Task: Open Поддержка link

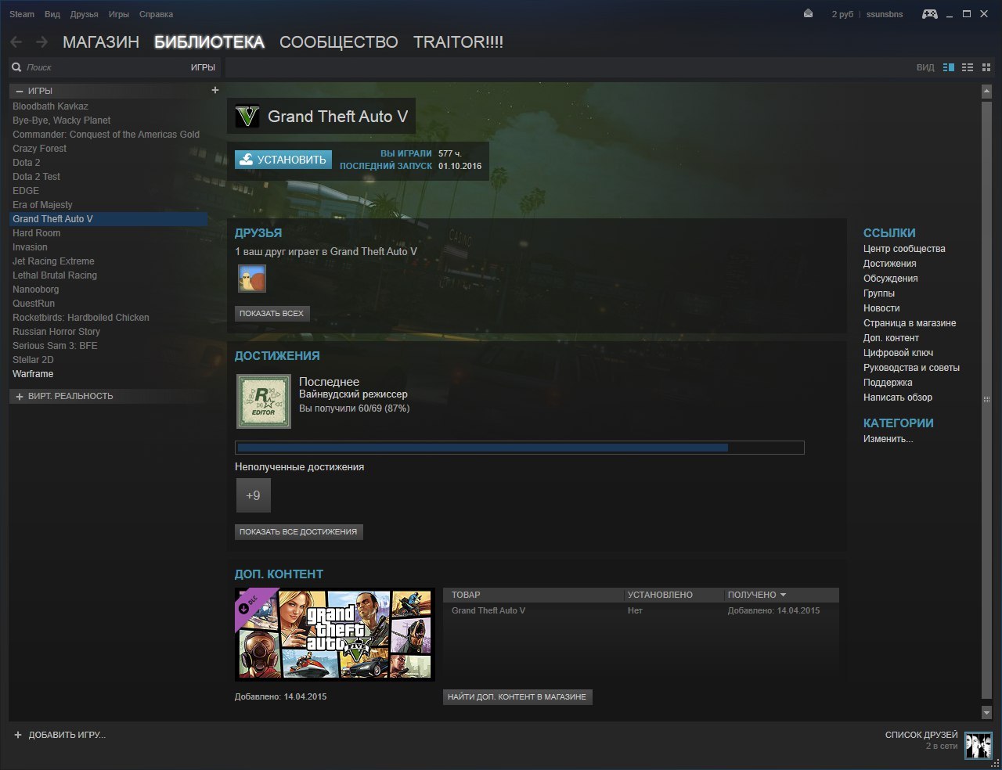Action: point(888,383)
